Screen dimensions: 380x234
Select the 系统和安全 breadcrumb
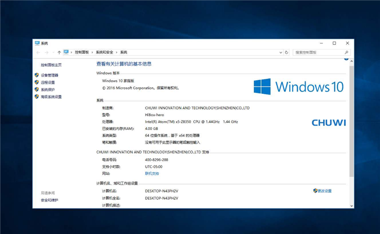[104, 52]
